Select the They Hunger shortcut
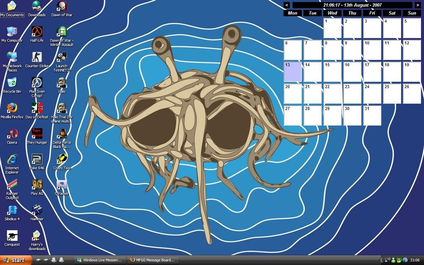 (x=37, y=134)
